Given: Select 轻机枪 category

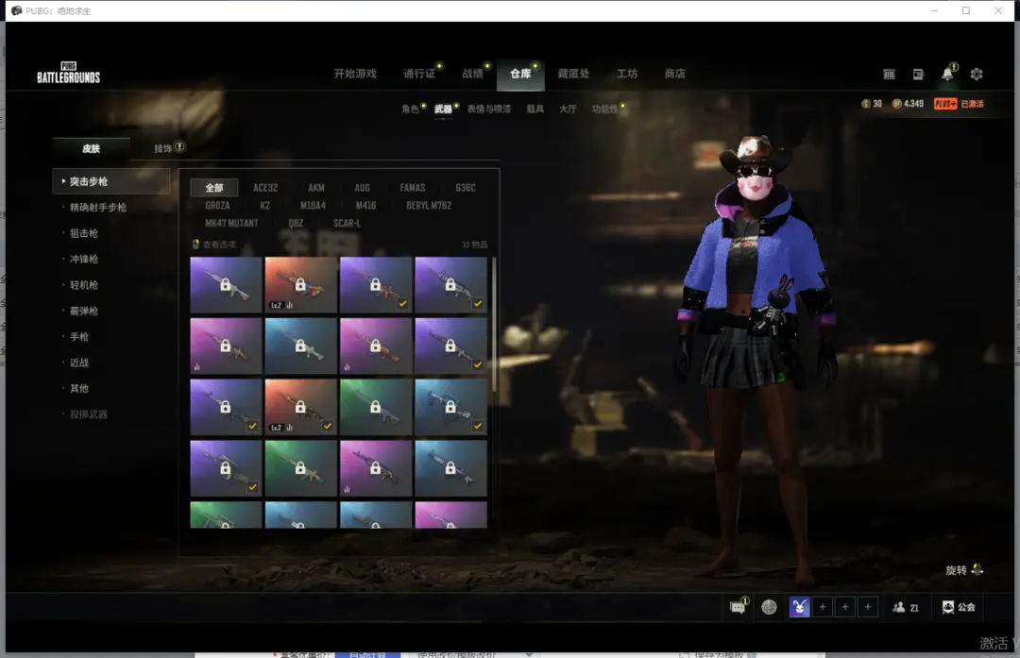Looking at the screenshot, I should point(84,285).
